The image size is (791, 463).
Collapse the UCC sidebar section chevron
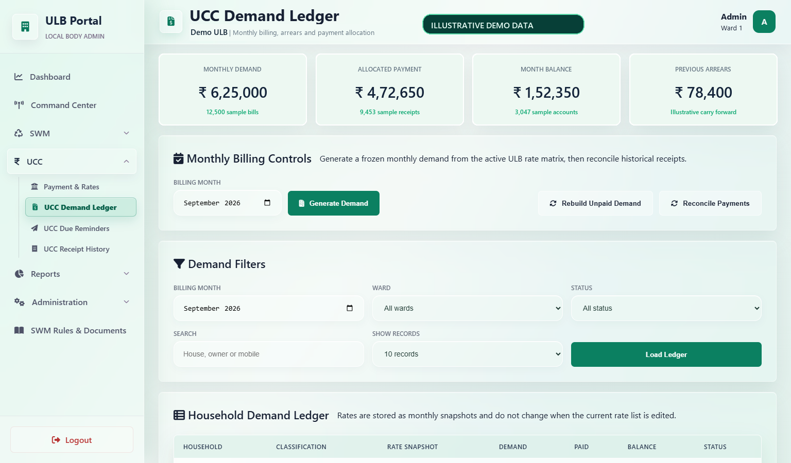click(127, 162)
